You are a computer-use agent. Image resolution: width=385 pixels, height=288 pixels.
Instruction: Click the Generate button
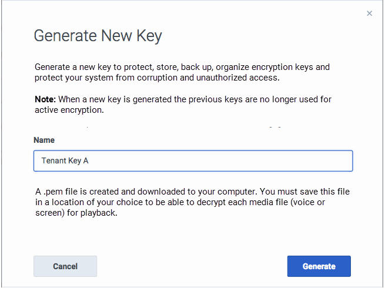[x=319, y=266]
